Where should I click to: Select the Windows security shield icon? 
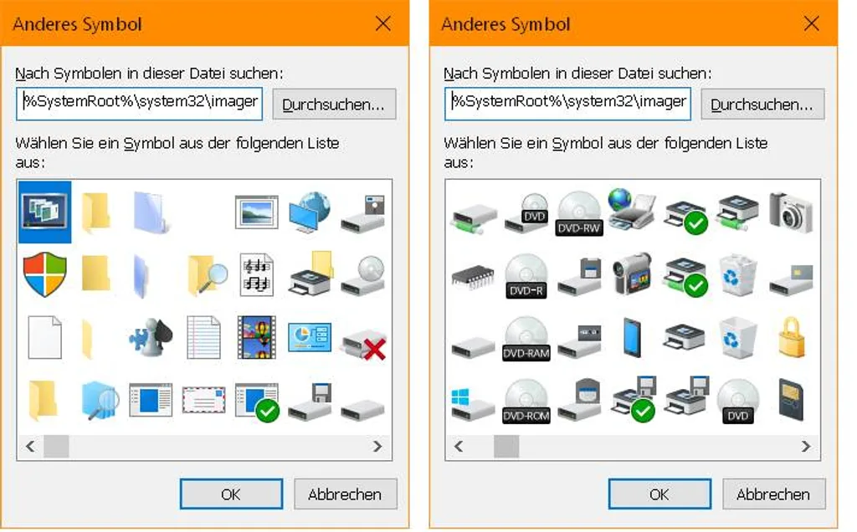click(45, 274)
